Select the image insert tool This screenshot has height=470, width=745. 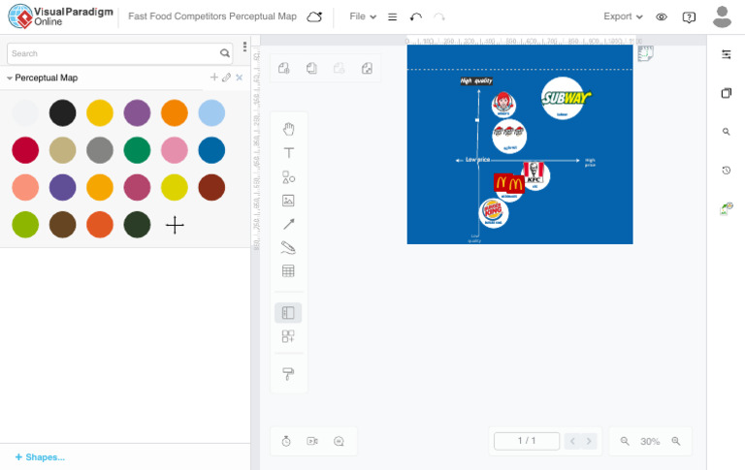(x=288, y=201)
